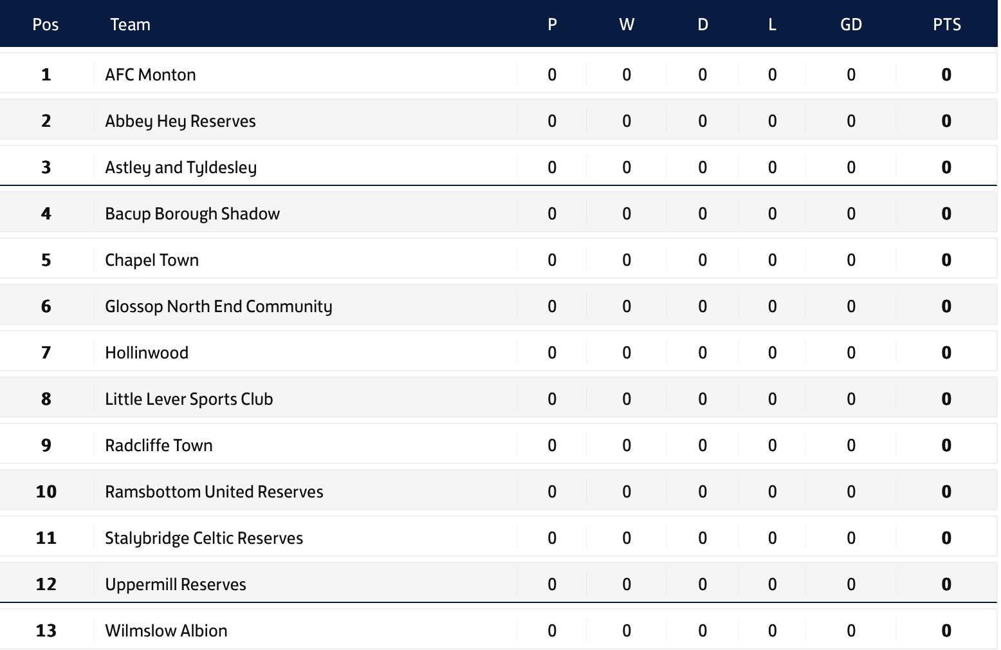This screenshot has height=650, width=1001.
Task: Click Radcliffe Town team name
Action: tap(159, 445)
